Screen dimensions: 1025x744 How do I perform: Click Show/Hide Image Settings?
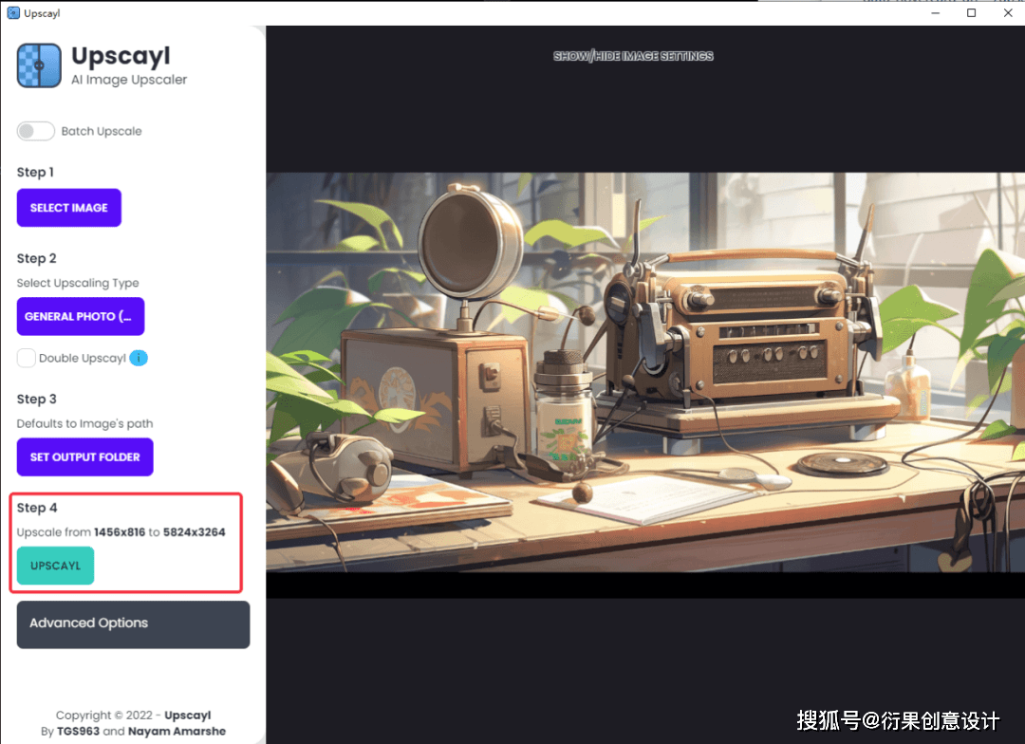(633, 56)
